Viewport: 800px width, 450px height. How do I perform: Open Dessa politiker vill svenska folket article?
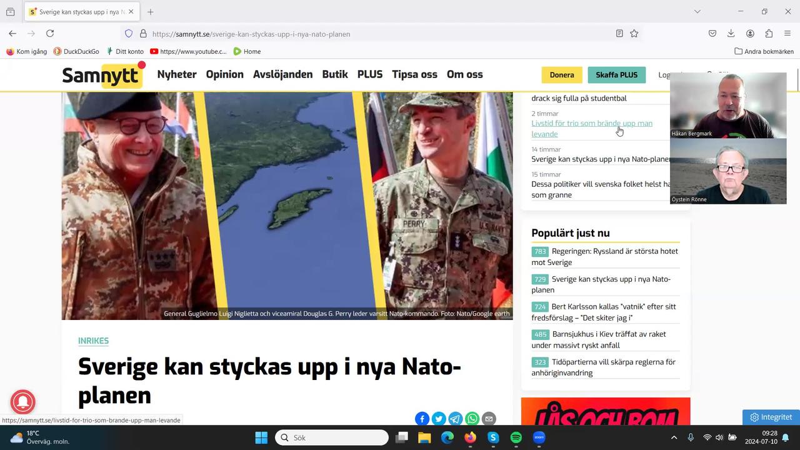(x=601, y=189)
